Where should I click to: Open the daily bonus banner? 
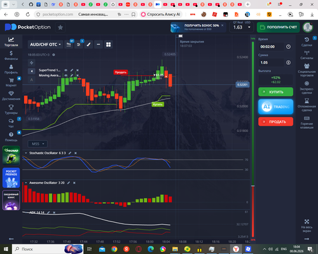tap(11, 200)
